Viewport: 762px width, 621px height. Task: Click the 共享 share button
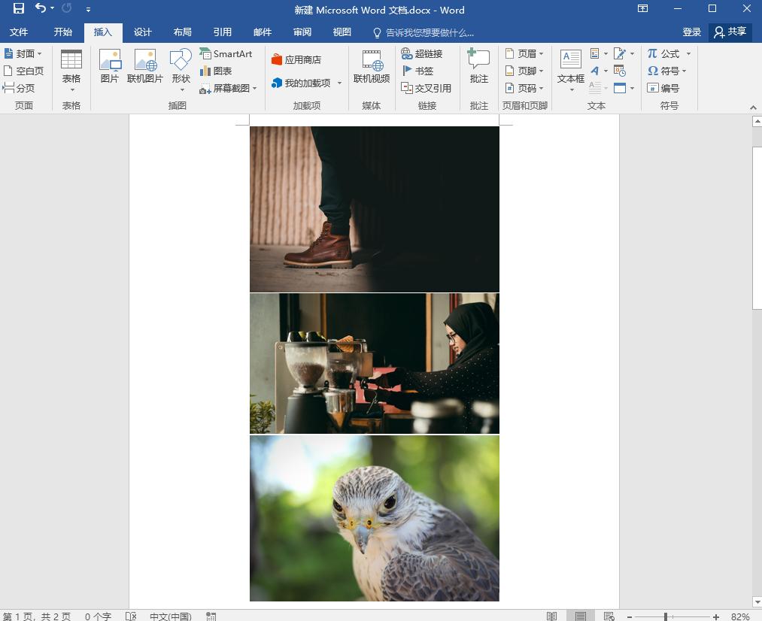point(730,32)
